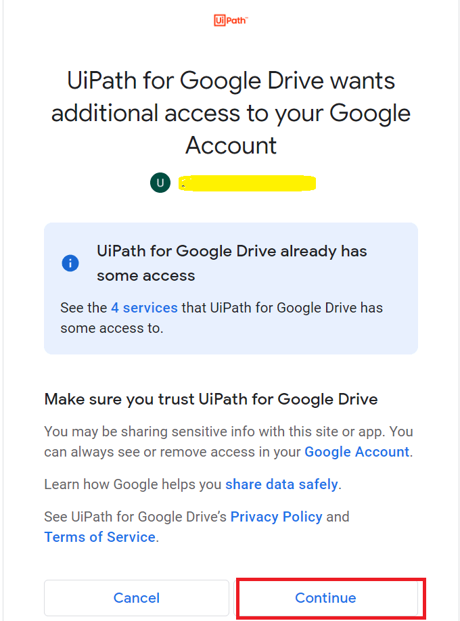Open the Google Account link
This screenshot has height=621, width=460.
(x=356, y=452)
